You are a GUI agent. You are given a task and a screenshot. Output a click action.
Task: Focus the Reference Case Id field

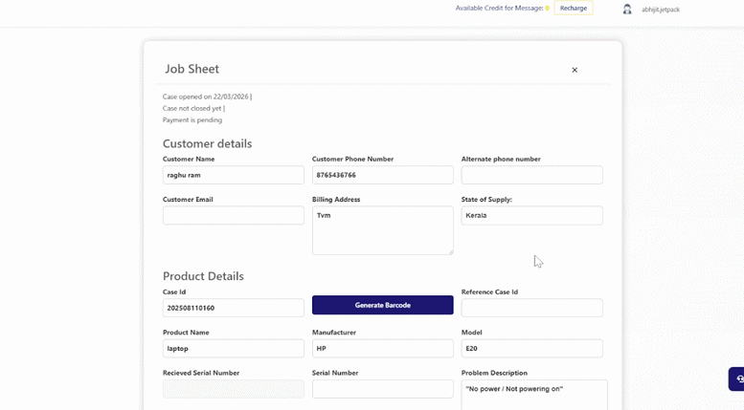(x=531, y=308)
